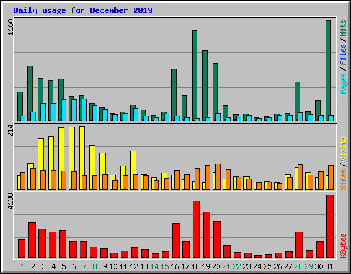
Task: Click the 1160 hits axis value
Action: coord(10,27)
